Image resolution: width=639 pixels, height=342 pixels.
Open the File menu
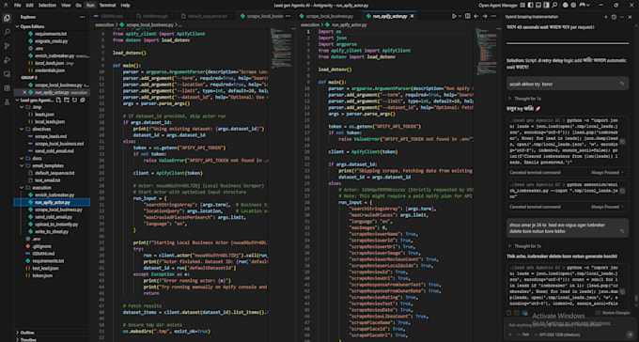[x=17, y=6]
